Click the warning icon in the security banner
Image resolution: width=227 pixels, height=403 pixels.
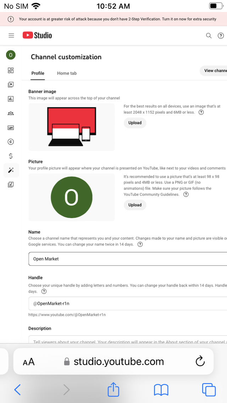coord(11,19)
